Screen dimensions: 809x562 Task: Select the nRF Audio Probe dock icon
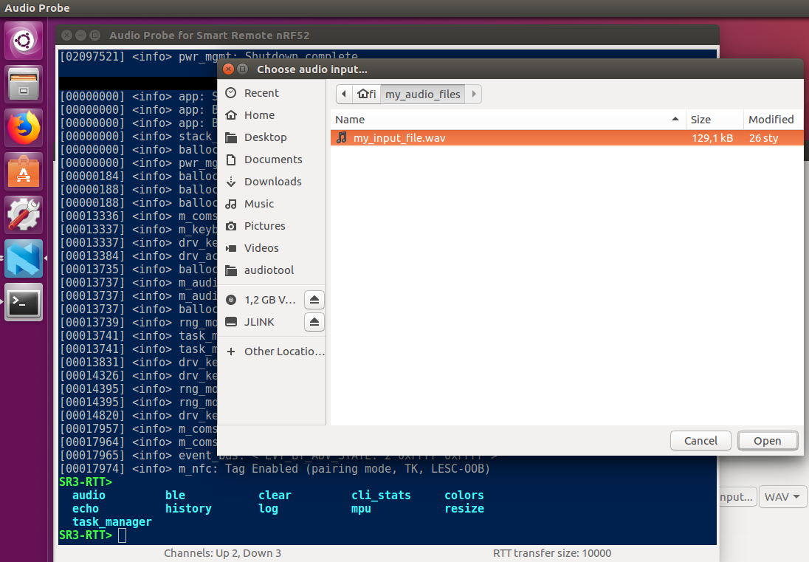pos(24,258)
